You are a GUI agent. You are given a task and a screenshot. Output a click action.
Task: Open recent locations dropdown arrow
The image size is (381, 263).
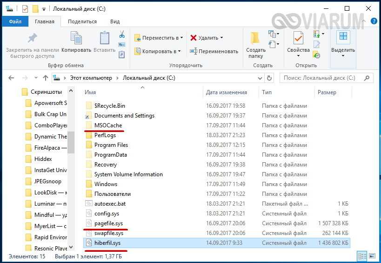[36, 78]
